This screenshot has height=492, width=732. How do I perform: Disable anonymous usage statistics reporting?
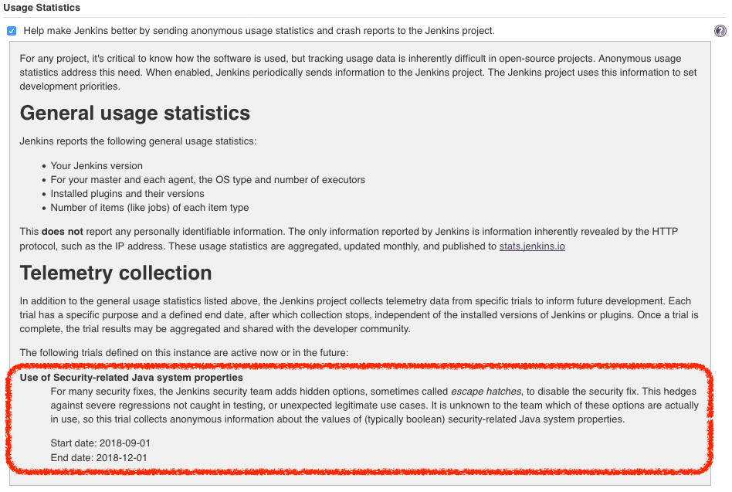tap(12, 30)
